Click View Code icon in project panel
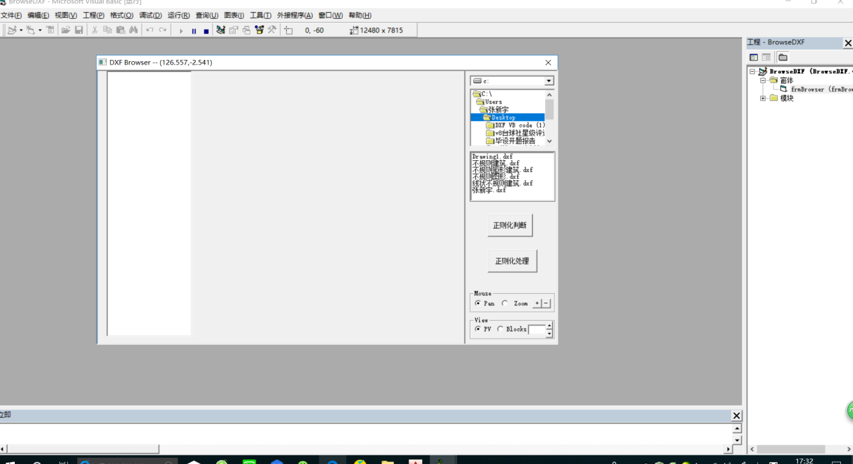The width and height of the screenshot is (853, 464). click(754, 57)
